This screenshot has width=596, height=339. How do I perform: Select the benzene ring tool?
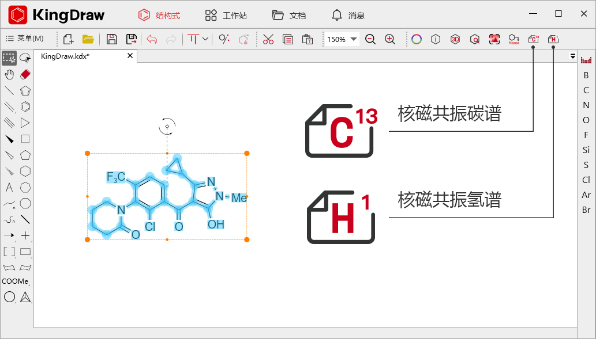25,106
